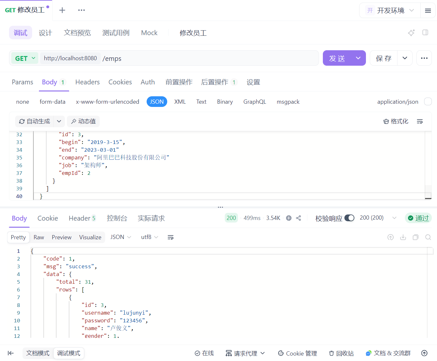Open the tab bar's three-dot more menu
This screenshot has height=361, width=437.
coord(81,10)
